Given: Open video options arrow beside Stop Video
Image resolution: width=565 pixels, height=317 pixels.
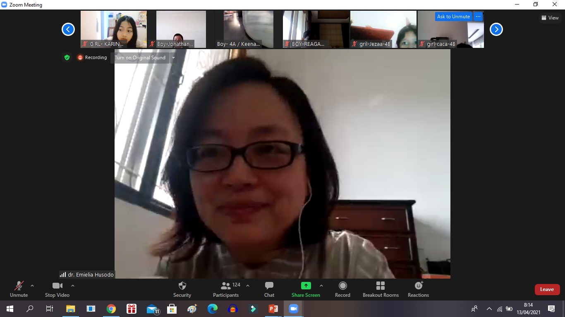Looking at the screenshot, I should 73,286.
